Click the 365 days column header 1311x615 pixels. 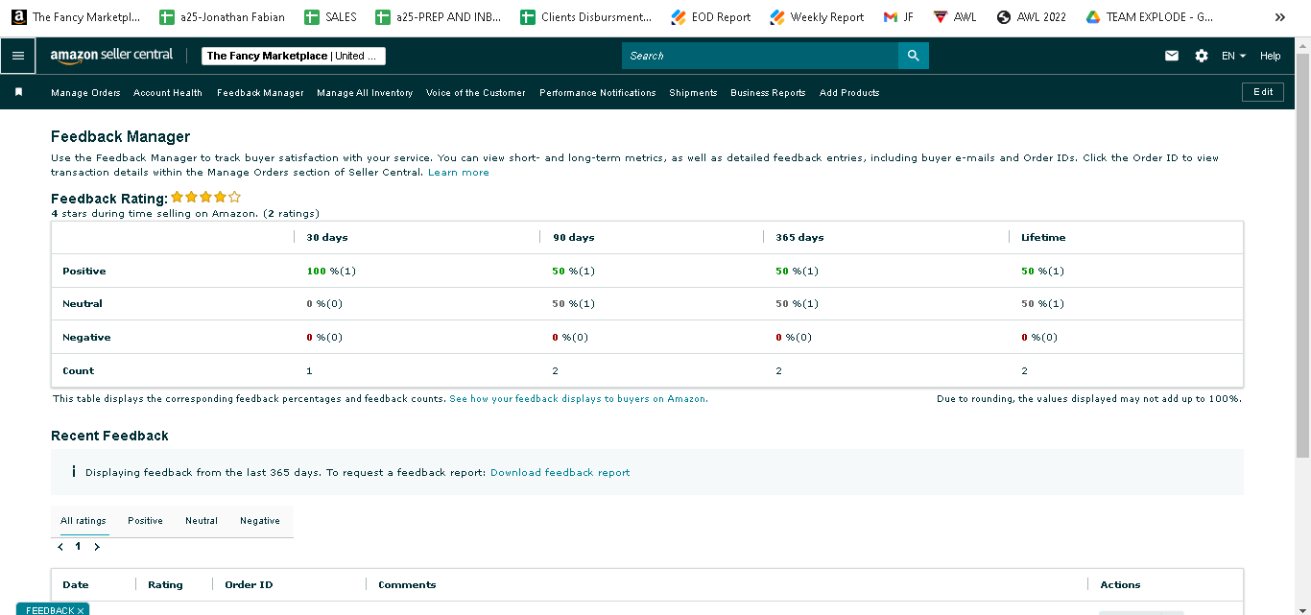(799, 238)
